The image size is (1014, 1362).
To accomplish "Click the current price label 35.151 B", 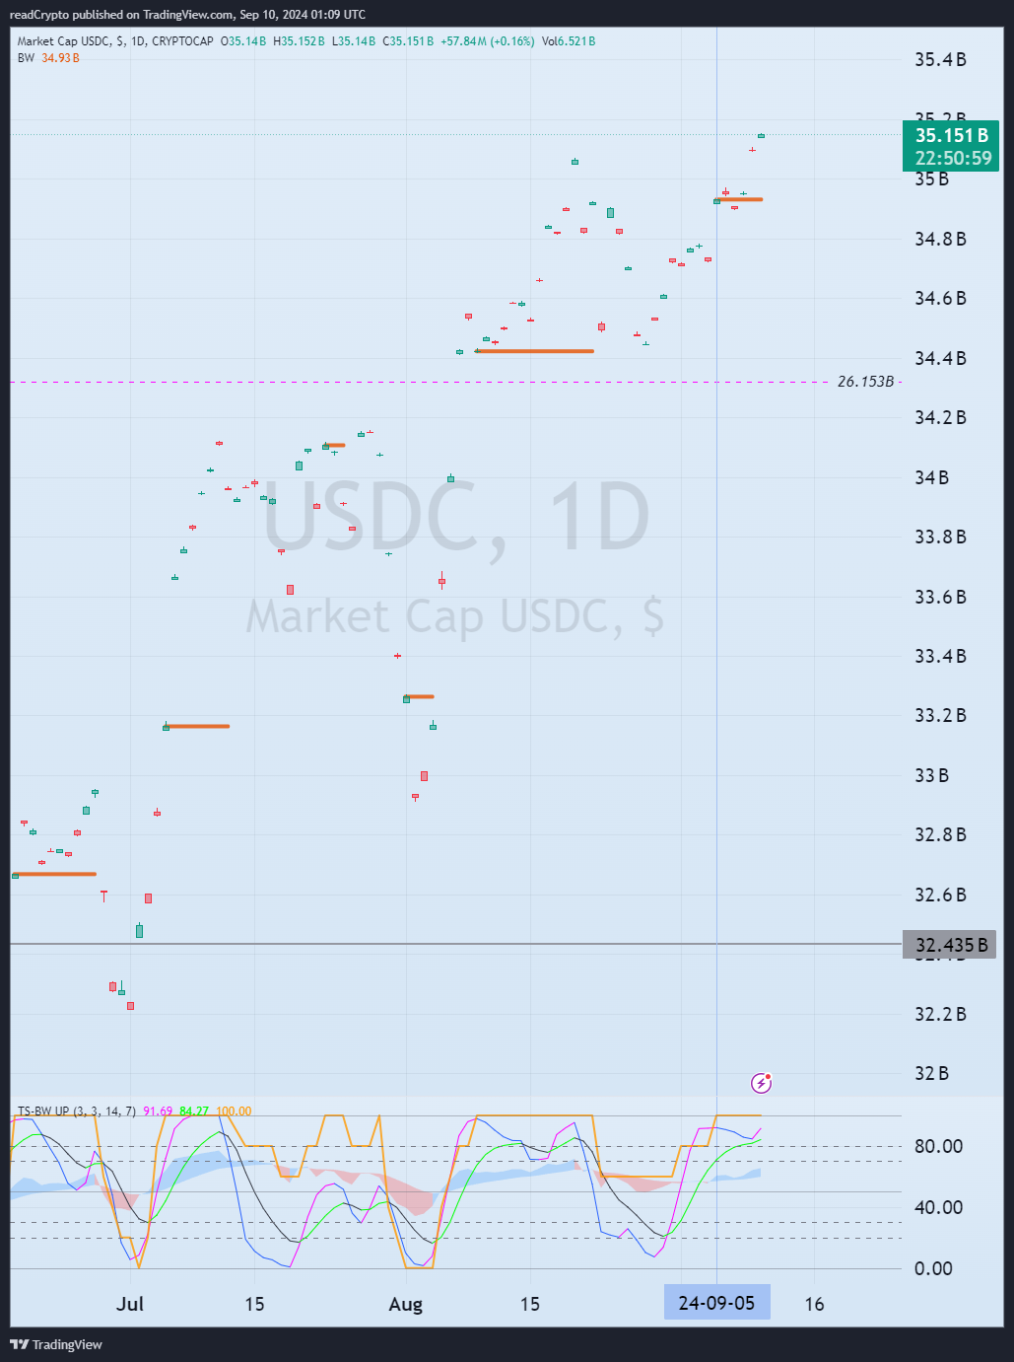I will point(951,135).
